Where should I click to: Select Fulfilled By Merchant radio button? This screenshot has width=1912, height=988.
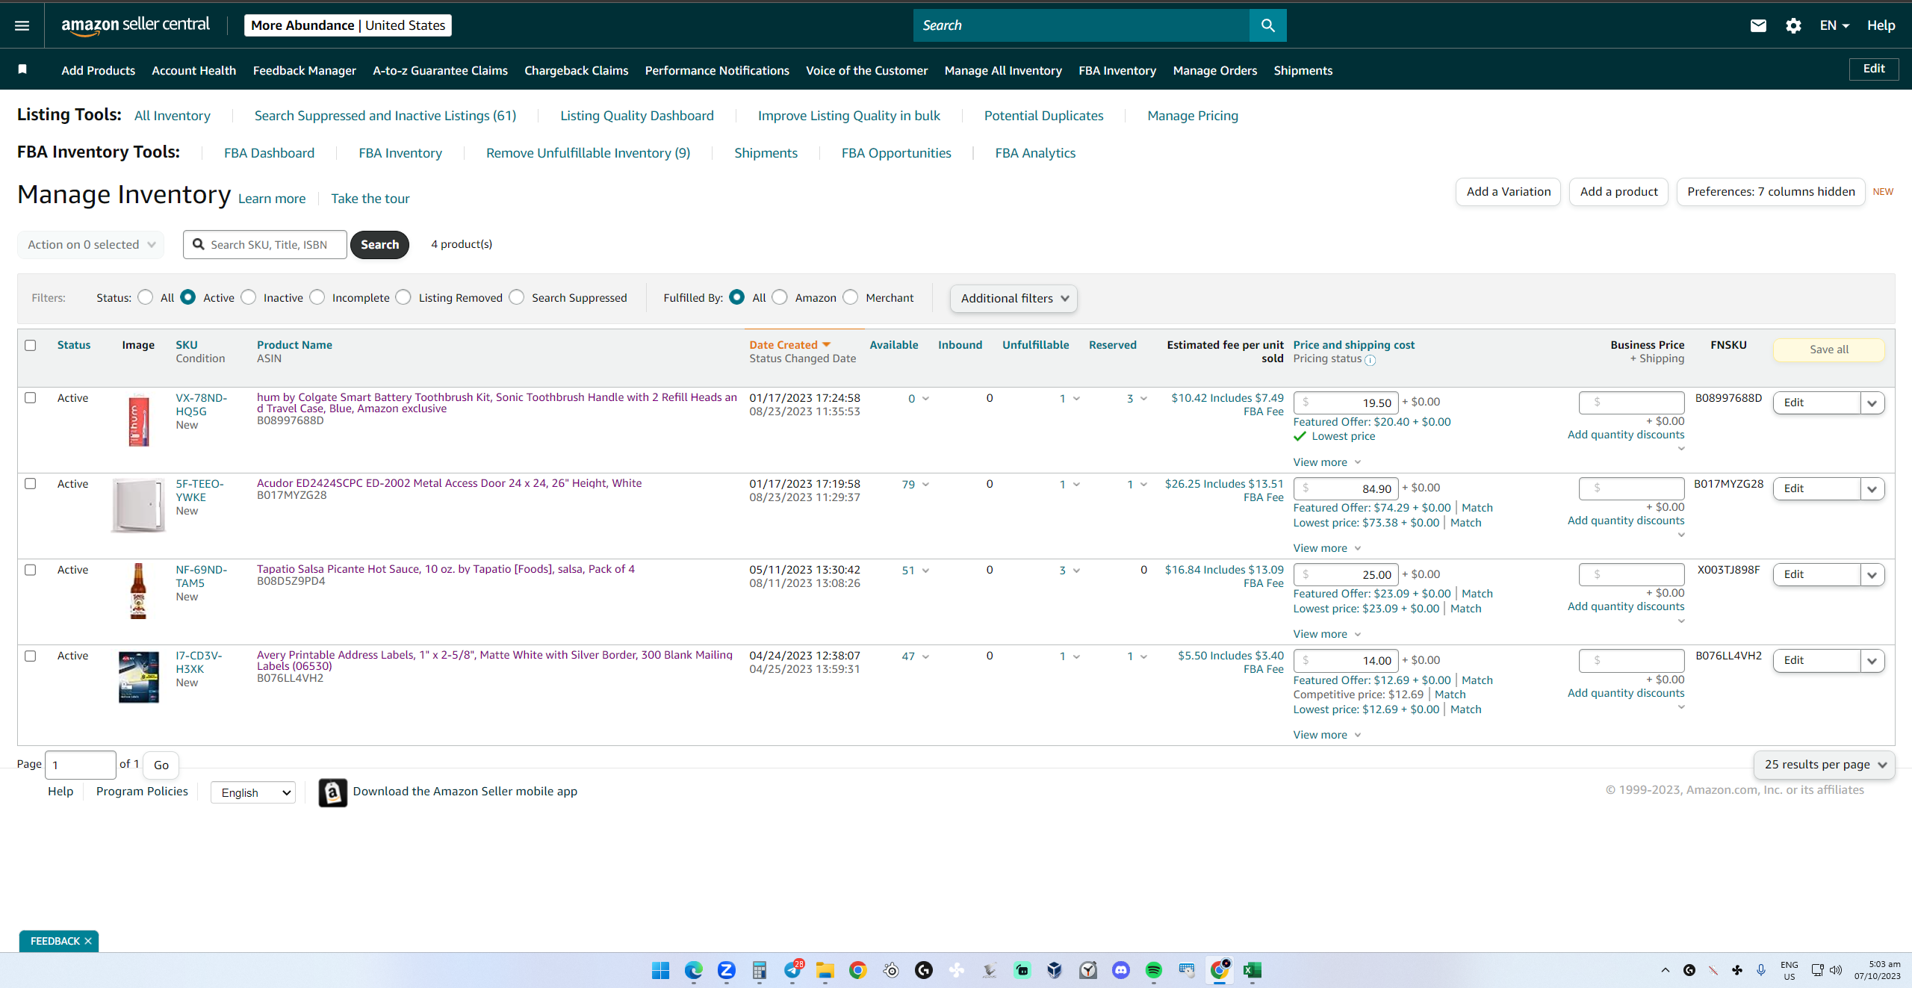(851, 297)
